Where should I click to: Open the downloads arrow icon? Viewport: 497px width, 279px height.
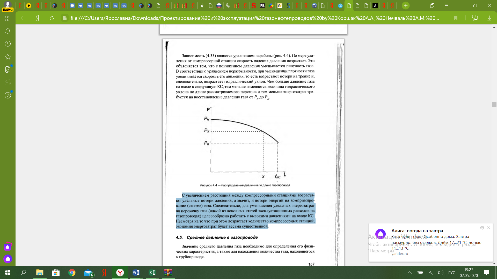[x=489, y=18]
